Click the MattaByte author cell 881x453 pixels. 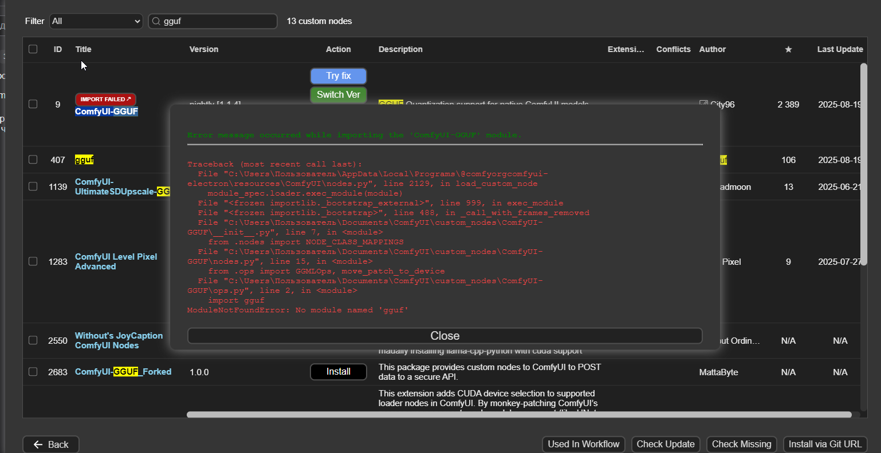(x=719, y=372)
